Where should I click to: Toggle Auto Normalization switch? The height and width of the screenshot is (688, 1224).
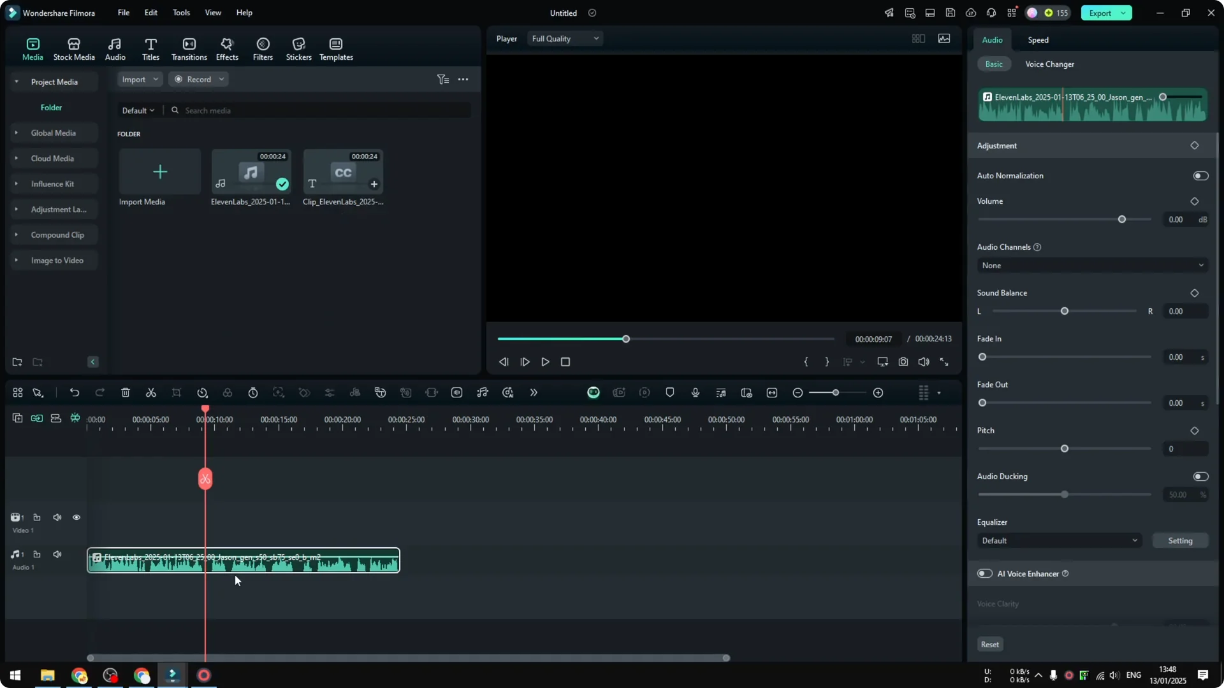coord(1200,176)
